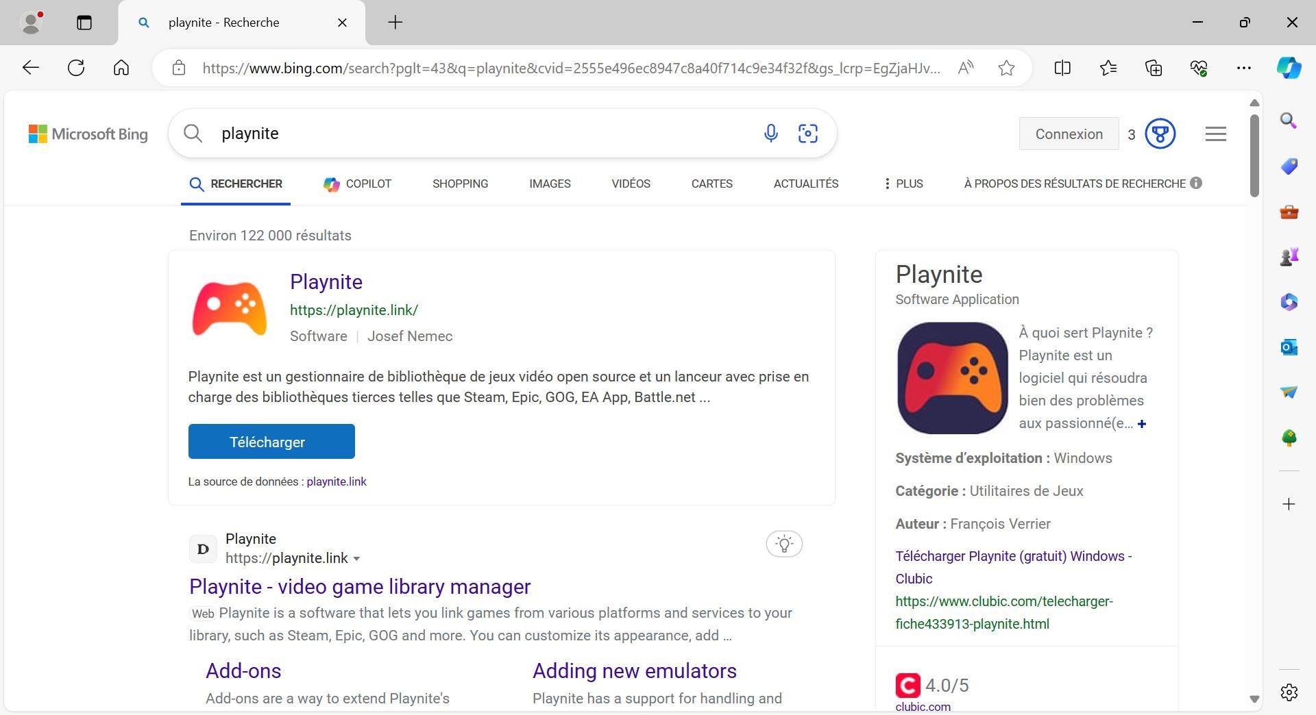Activate Read aloud in address bar
Viewport: 1316px width, 715px height.
966,68
